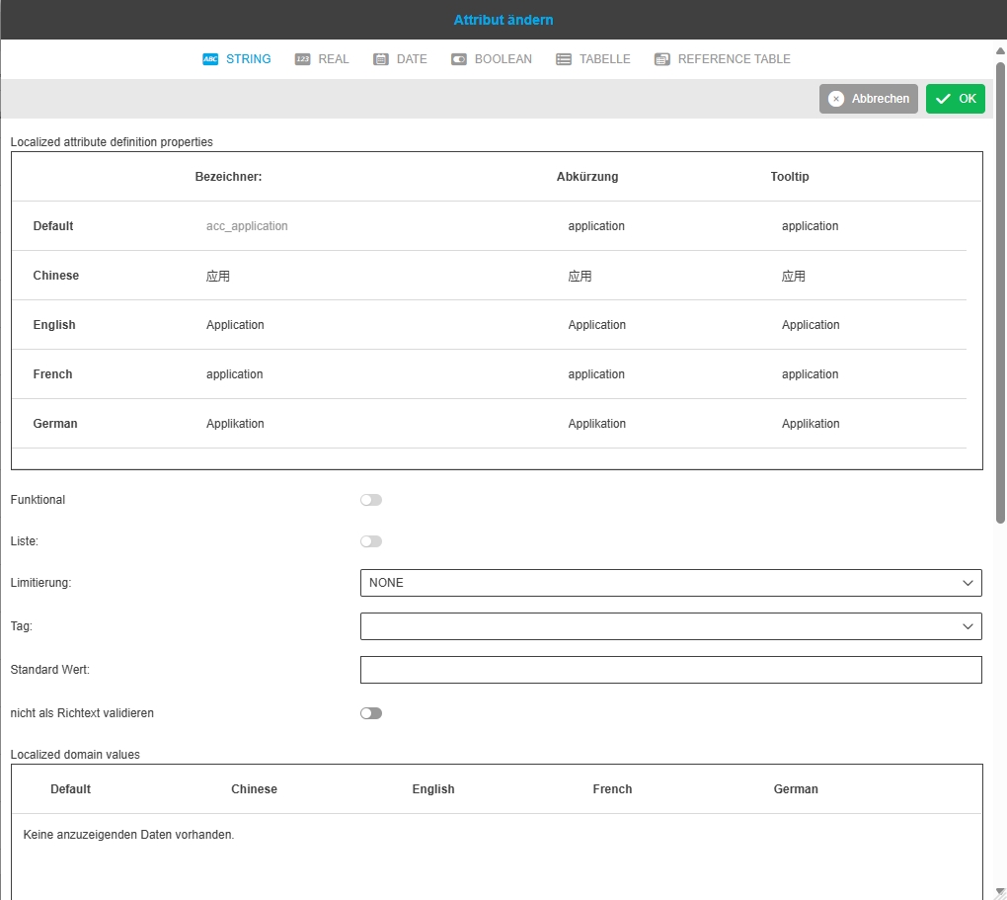Click the REAL number type icon
Screen dimensions: 1007x900
tap(303, 59)
